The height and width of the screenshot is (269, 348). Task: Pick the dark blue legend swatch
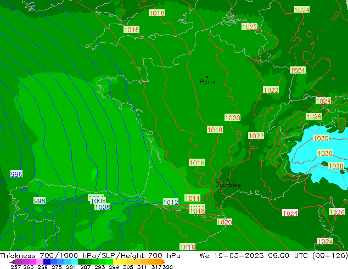[x=47, y=261]
